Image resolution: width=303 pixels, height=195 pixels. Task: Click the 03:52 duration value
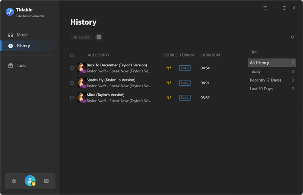[x=205, y=98]
